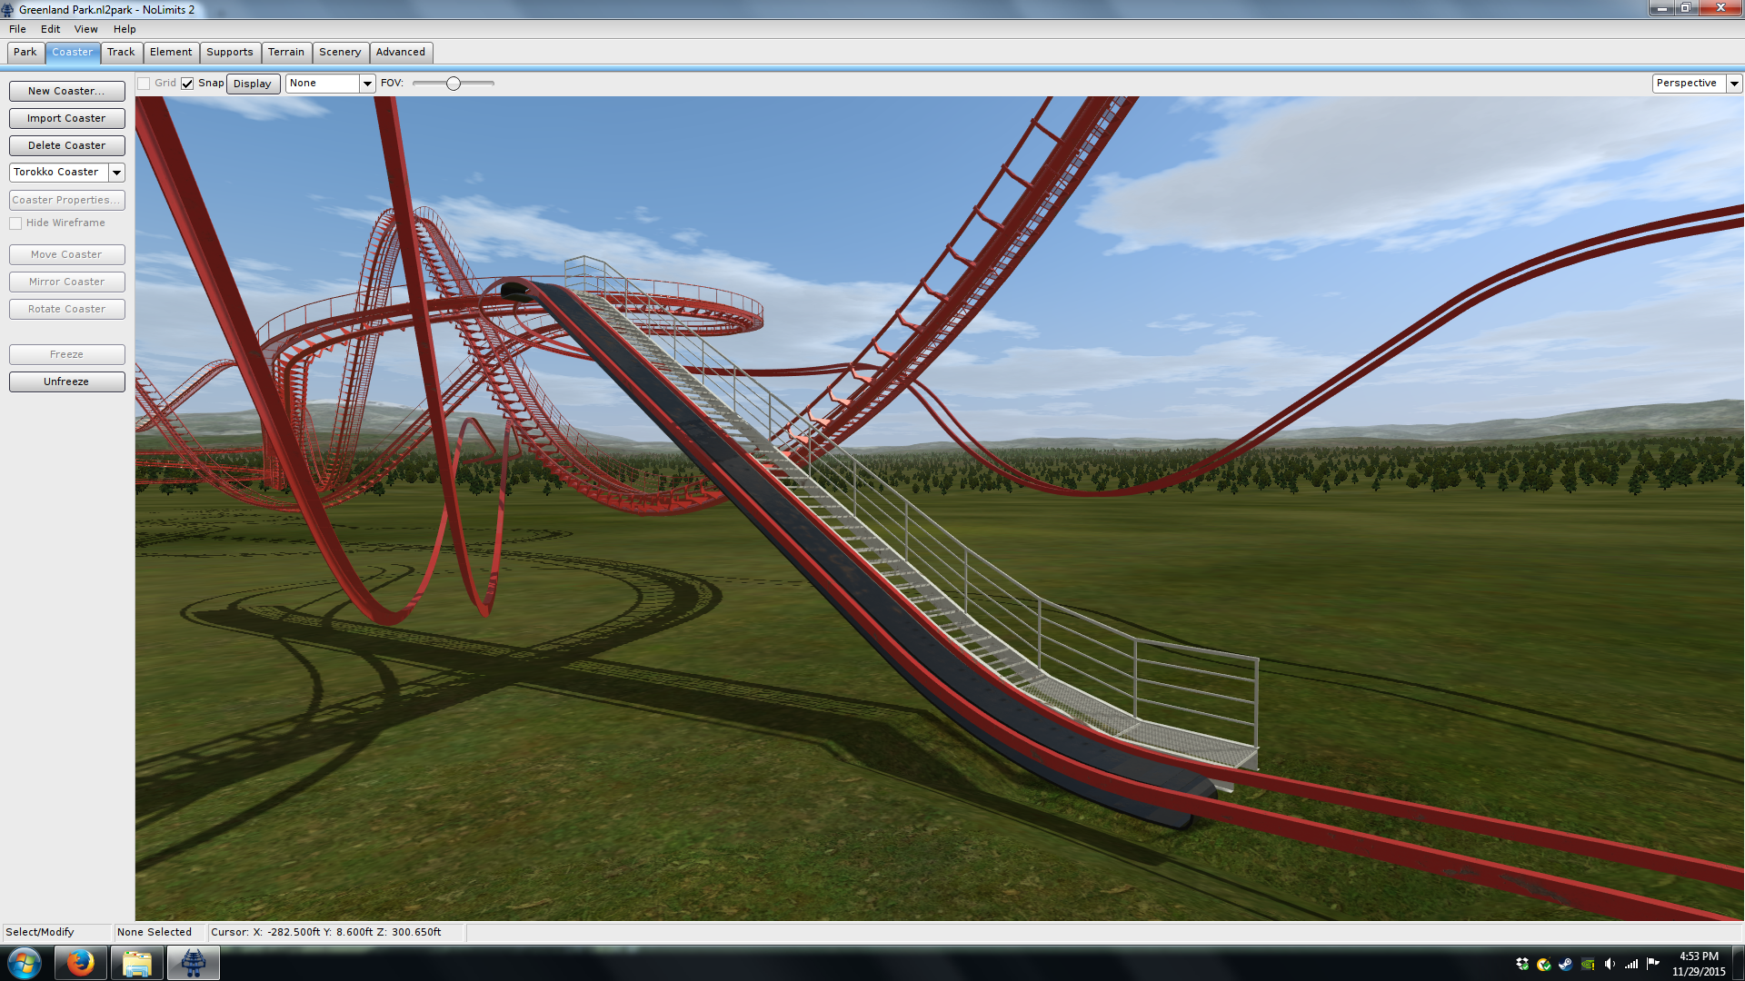Click the New Coaster button
The image size is (1745, 981).
66,91
